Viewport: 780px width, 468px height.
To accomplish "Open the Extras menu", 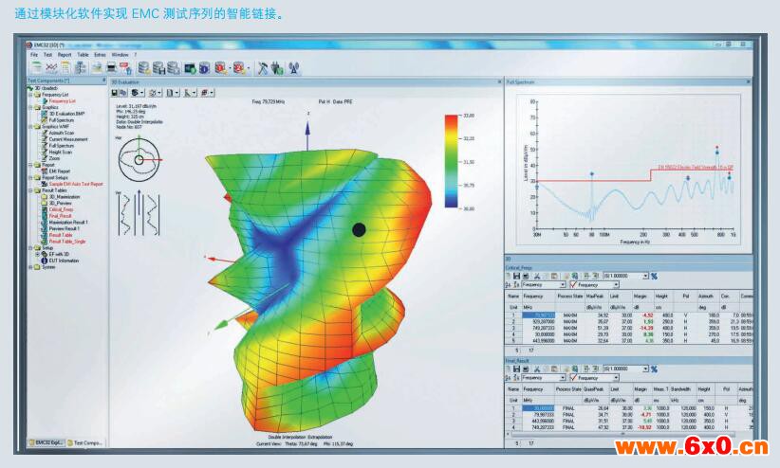I will pos(100,55).
